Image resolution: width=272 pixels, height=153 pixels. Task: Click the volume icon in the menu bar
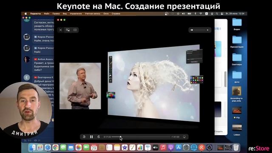pos(184,14)
